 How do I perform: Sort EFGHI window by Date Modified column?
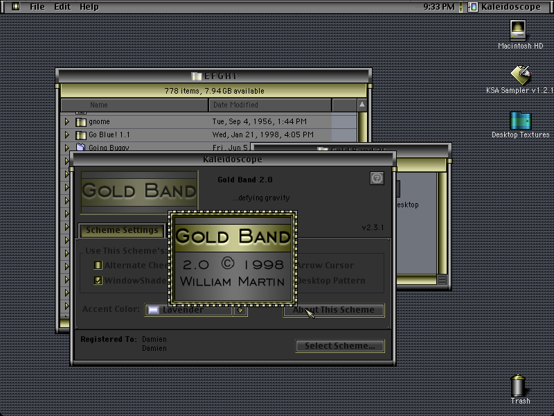[270, 105]
